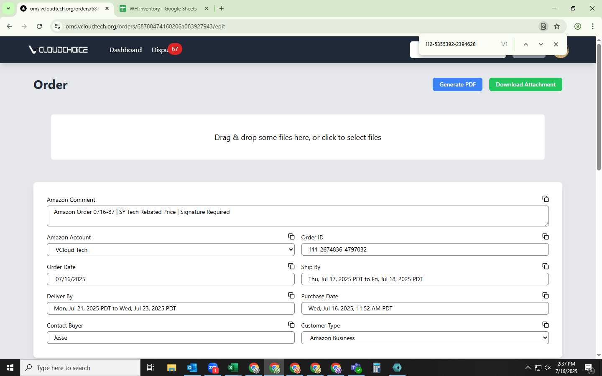The height and width of the screenshot is (376, 602).
Task: Open Disputes in the navigation bar
Action: (x=160, y=50)
